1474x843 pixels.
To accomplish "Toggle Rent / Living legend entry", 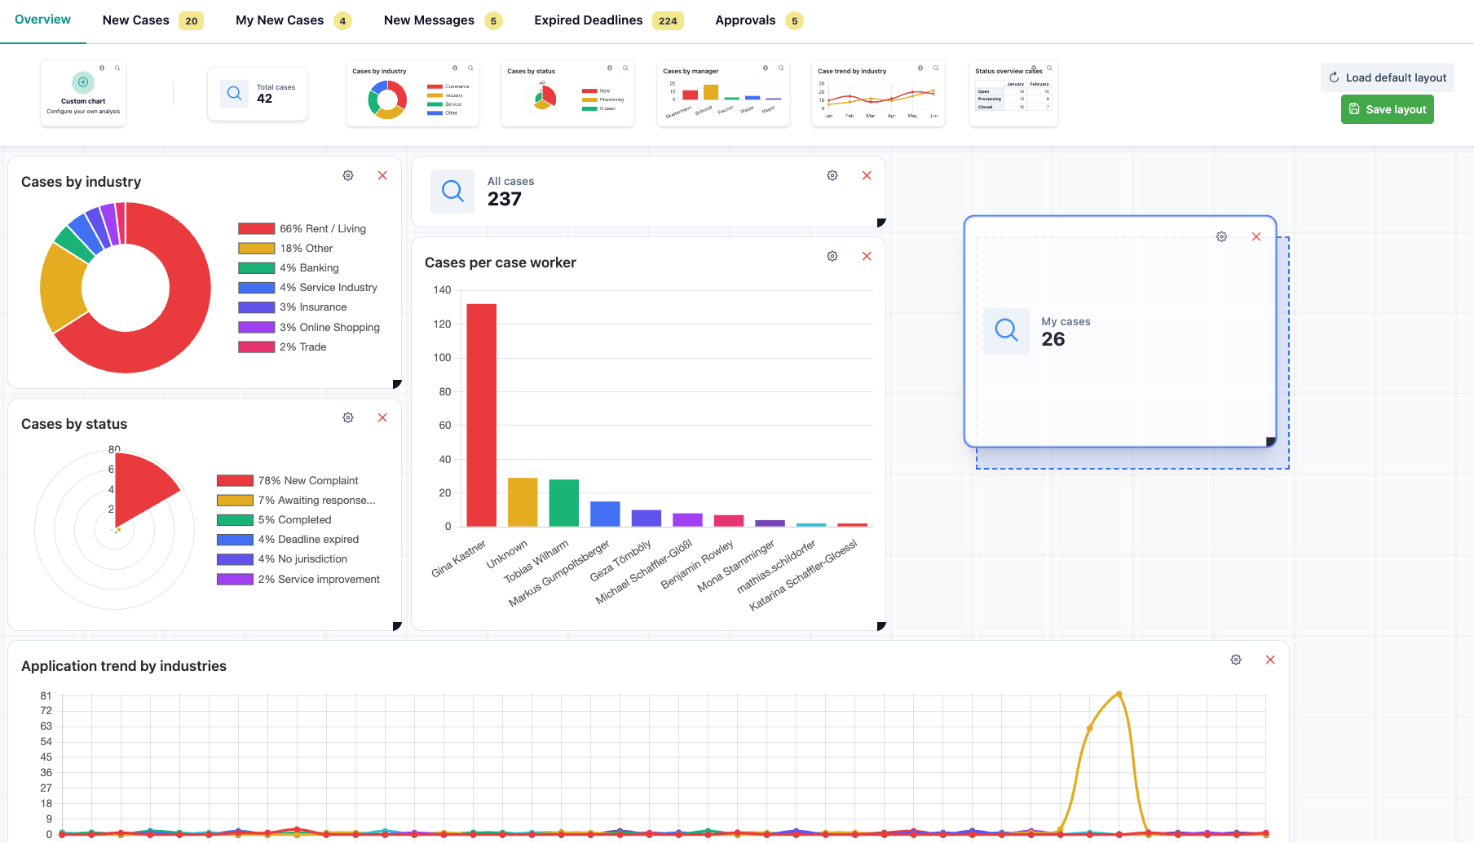I will (302, 228).
